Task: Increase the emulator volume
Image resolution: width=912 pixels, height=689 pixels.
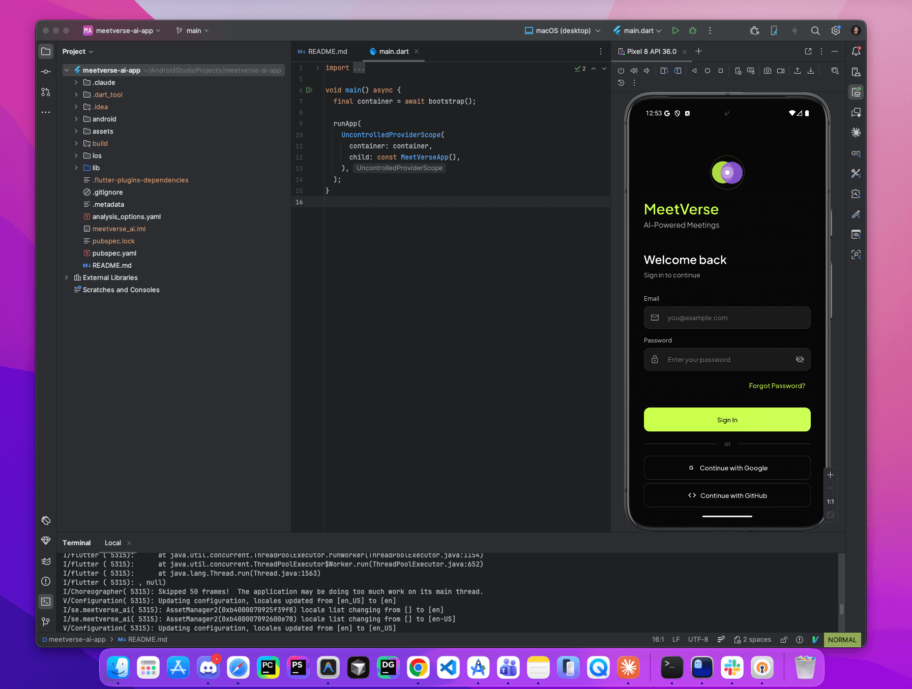Action: coord(634,71)
